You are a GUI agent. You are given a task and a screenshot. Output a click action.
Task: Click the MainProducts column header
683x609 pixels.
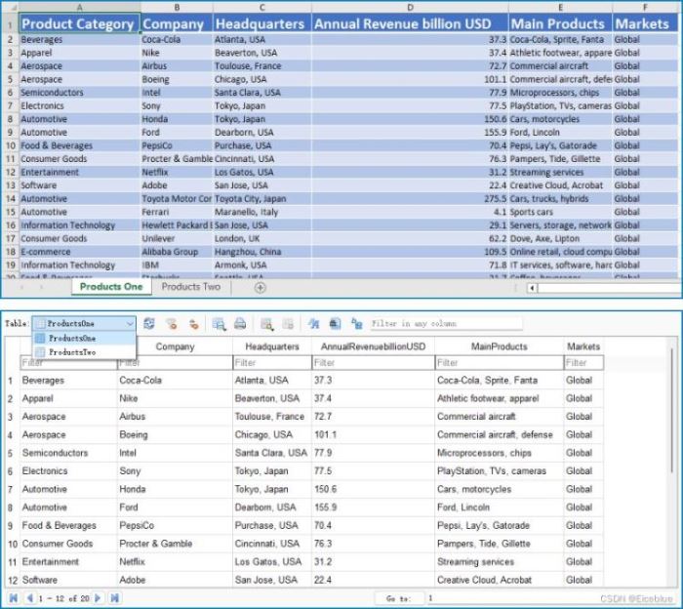500,346
